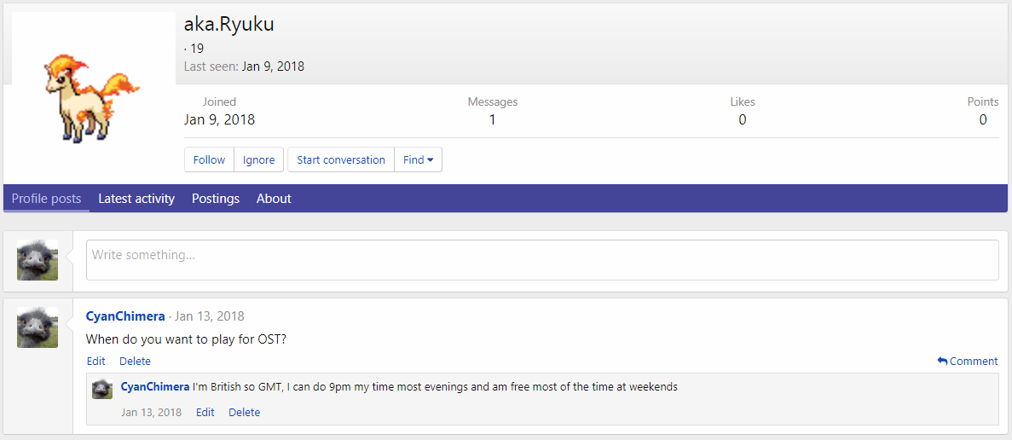Click the Messages count number
This screenshot has width=1012, height=440.
coord(492,120)
